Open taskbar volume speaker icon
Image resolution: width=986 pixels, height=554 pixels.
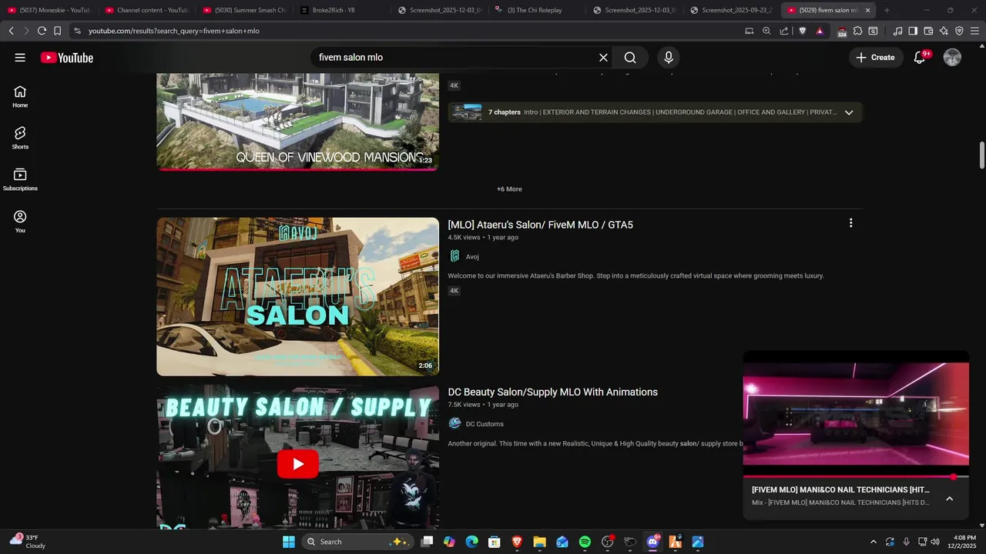pyautogui.click(x=934, y=542)
